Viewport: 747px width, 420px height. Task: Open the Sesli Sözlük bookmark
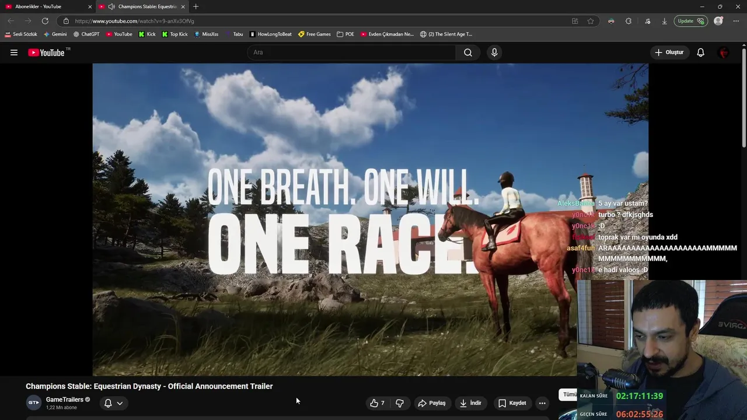(21, 34)
